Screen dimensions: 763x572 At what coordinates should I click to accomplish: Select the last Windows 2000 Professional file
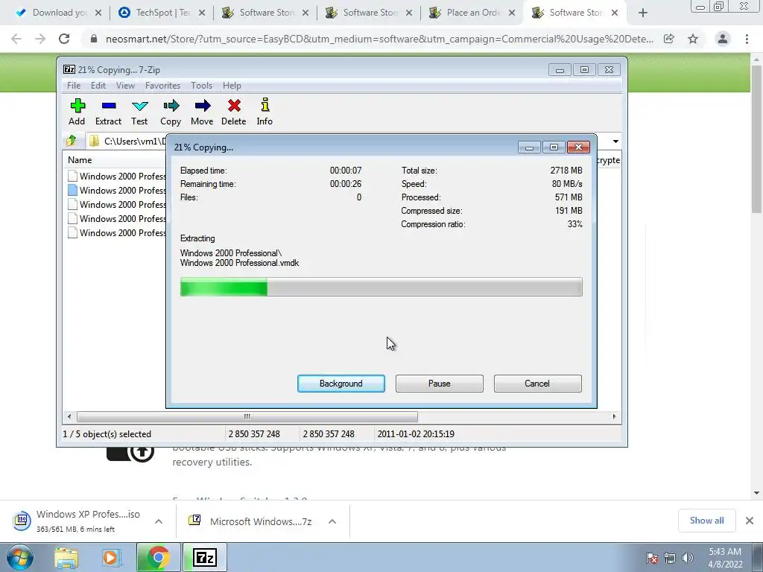coord(117,233)
